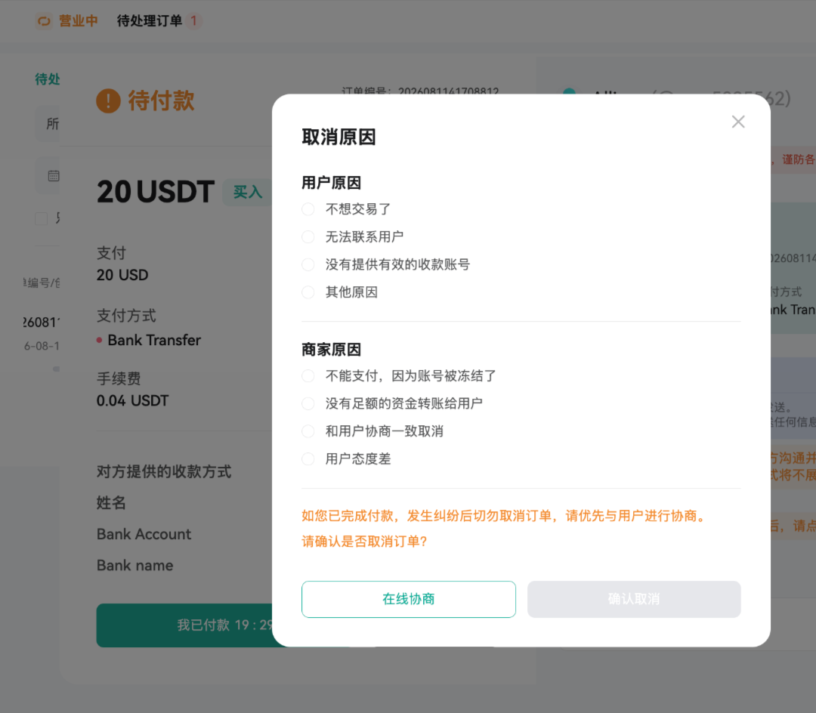Click the 姓名 field label
This screenshot has height=713, width=816.
[111, 503]
